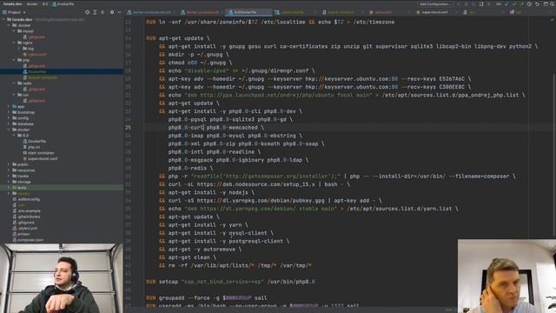The height and width of the screenshot is (313, 556).
Task: Click the speaker webcam thumbnail bottom right
Action: pyautogui.click(x=506, y=276)
